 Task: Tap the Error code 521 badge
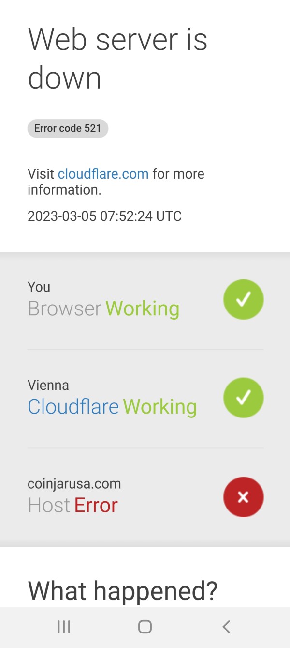coord(68,129)
